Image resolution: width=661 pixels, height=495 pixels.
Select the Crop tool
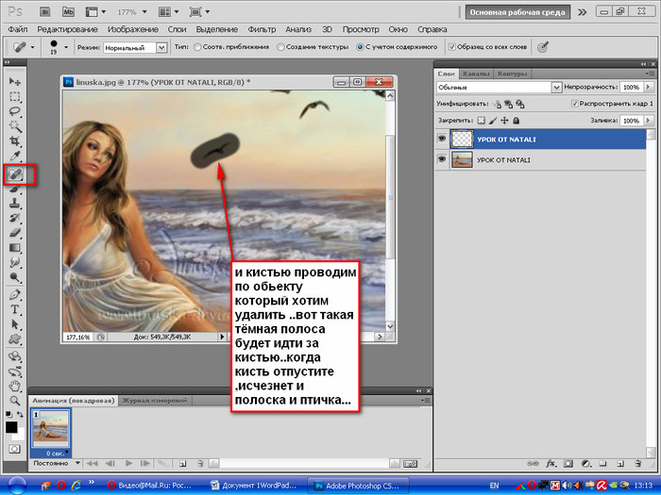(15, 141)
